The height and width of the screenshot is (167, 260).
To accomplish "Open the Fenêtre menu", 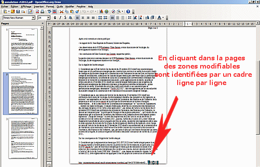I will pyautogui.click(x=81, y=7).
